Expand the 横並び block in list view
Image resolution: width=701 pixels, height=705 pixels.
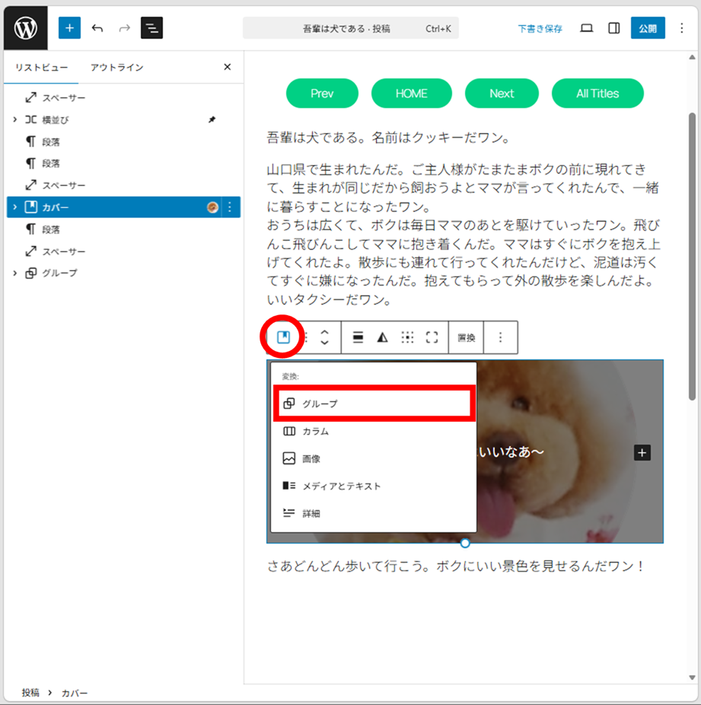pos(15,120)
